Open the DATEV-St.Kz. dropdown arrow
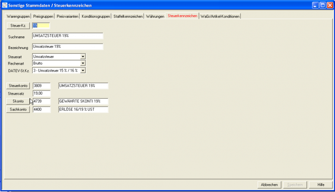Viewport: 335px width, 192px height. pos(83,70)
